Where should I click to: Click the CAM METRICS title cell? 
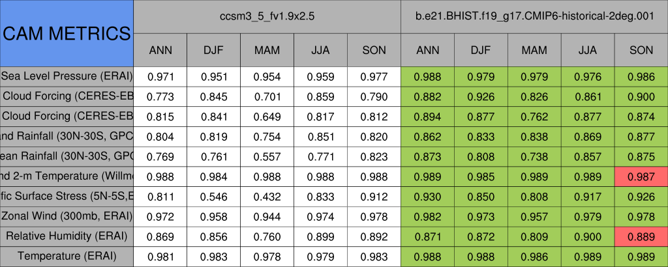coord(67,33)
